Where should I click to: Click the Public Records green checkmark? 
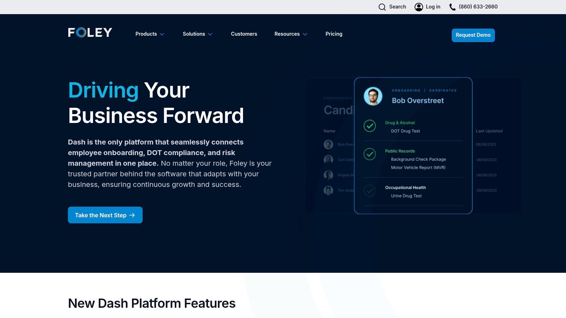370,154
